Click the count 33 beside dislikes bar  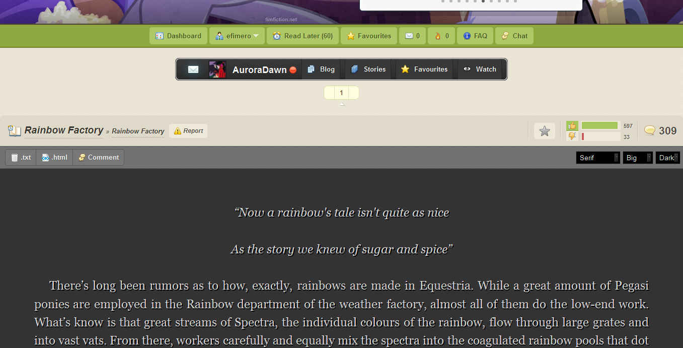tap(627, 137)
